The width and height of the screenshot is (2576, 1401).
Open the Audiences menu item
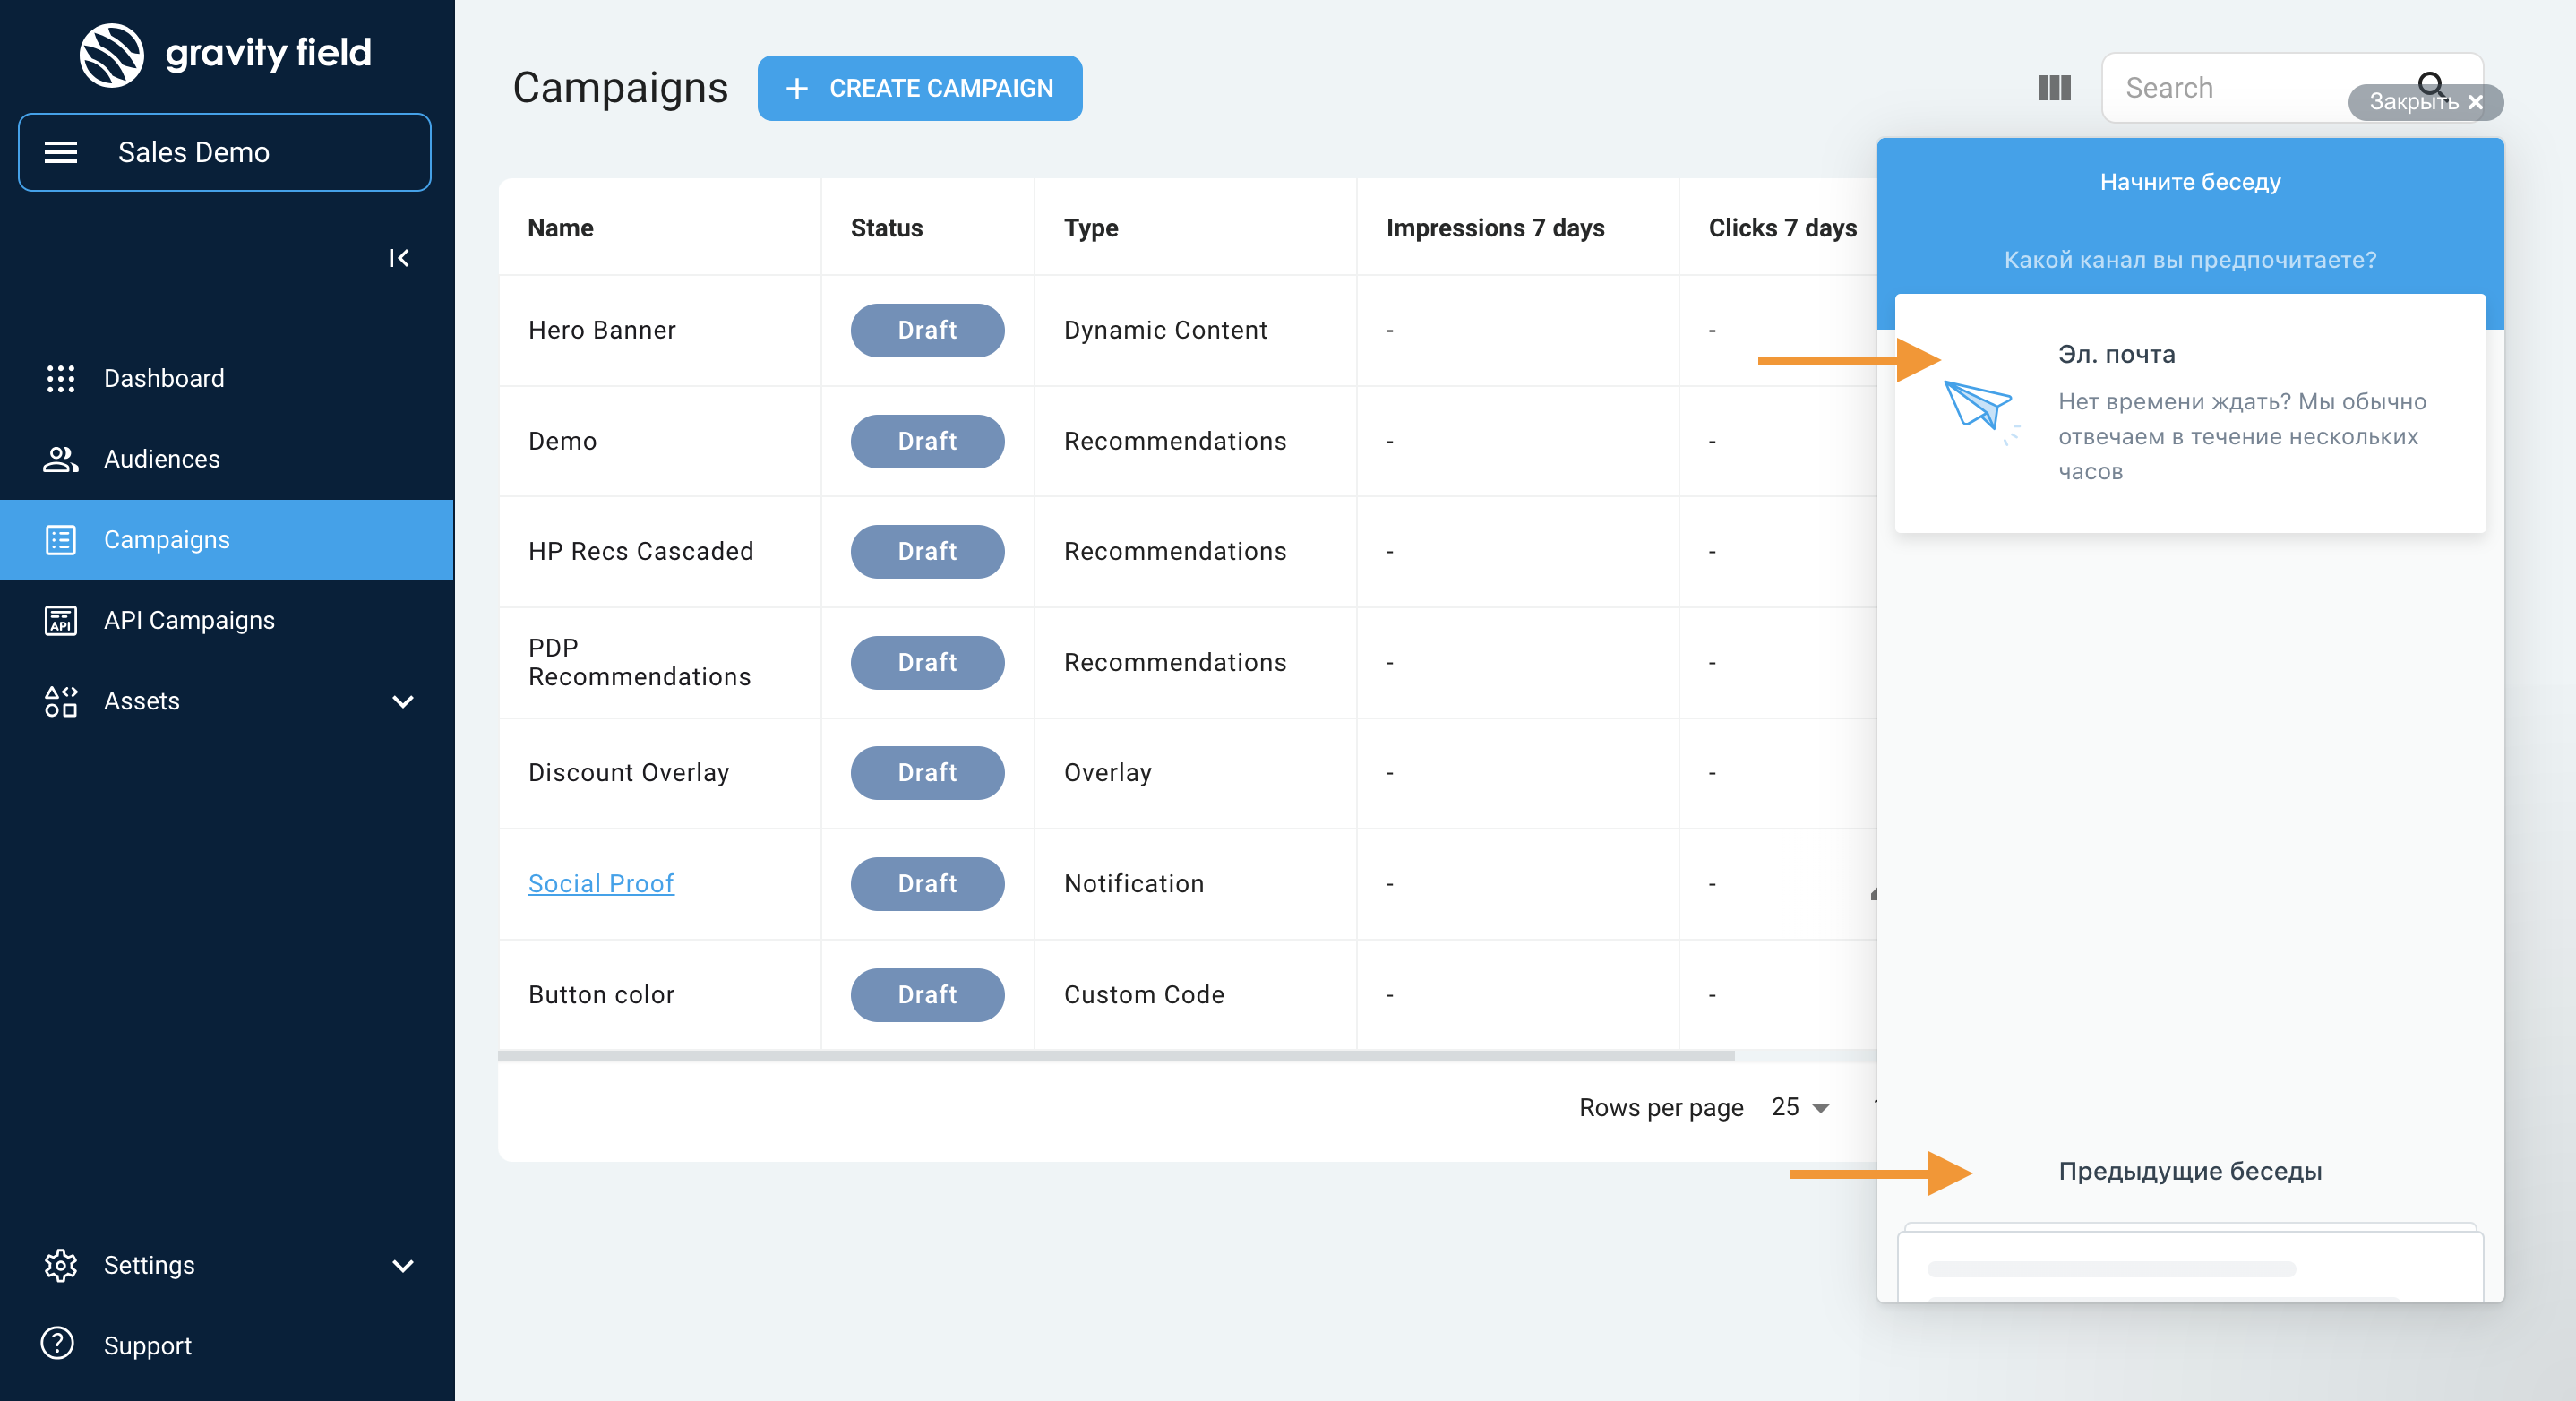click(x=161, y=459)
